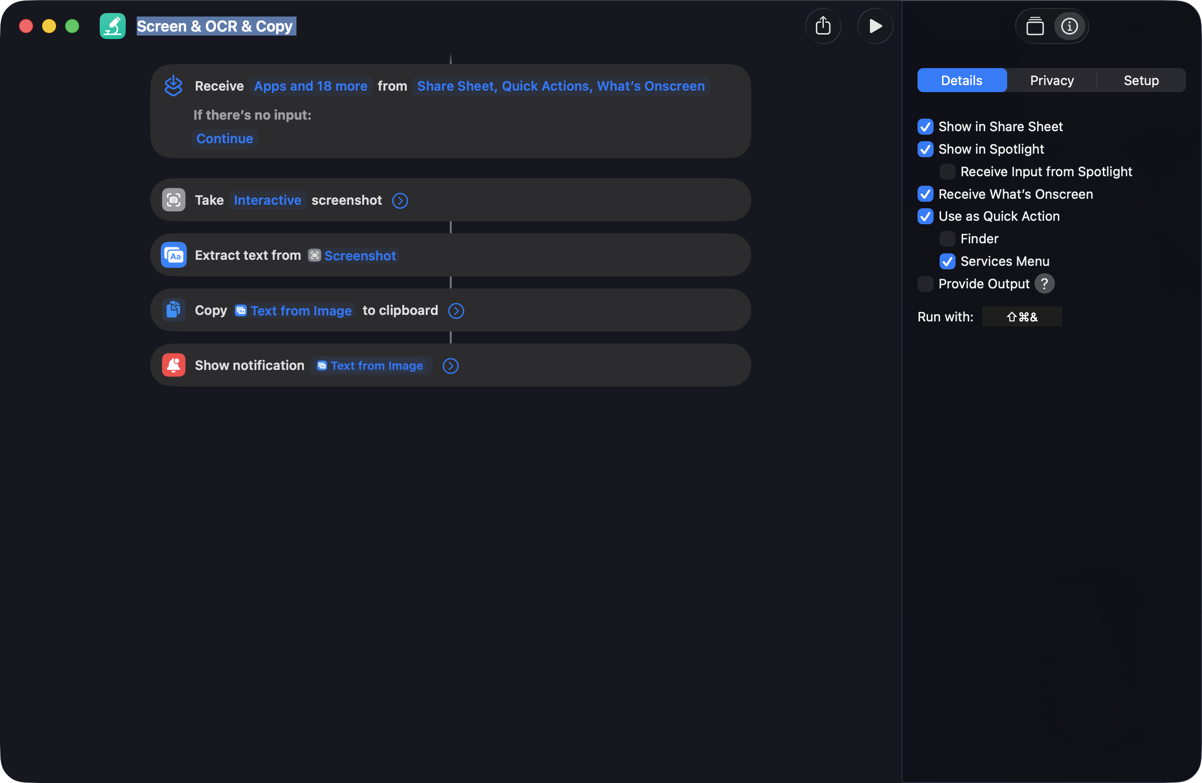Select the Show notification bell icon
Screen dimensions: 1202x783
click(173, 365)
